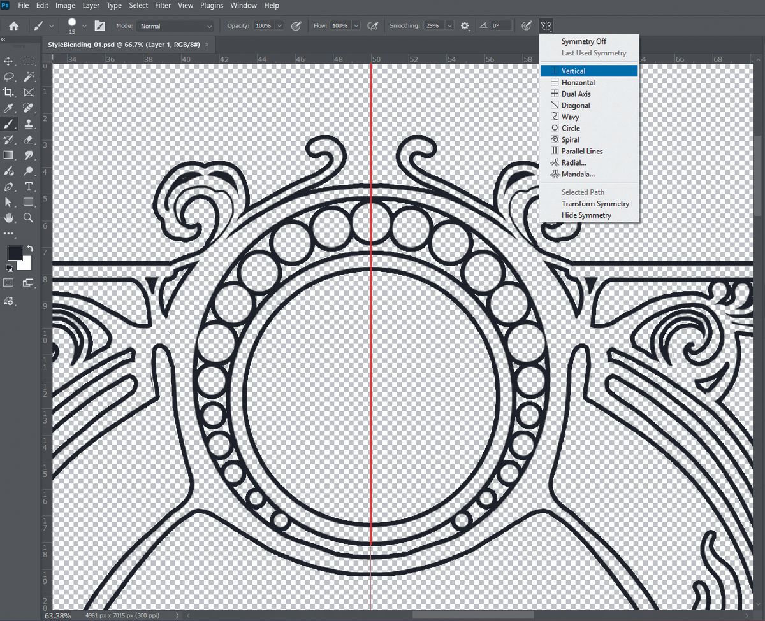
Task: Select the Gradient tool
Action: [9, 155]
